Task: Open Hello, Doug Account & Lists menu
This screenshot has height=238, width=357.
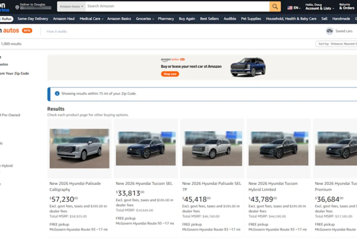Action: [319, 7]
